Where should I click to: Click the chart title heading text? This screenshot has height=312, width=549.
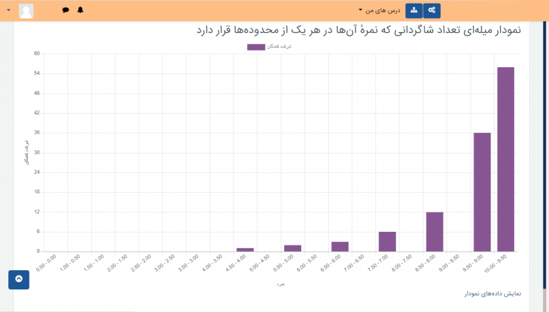click(358, 30)
